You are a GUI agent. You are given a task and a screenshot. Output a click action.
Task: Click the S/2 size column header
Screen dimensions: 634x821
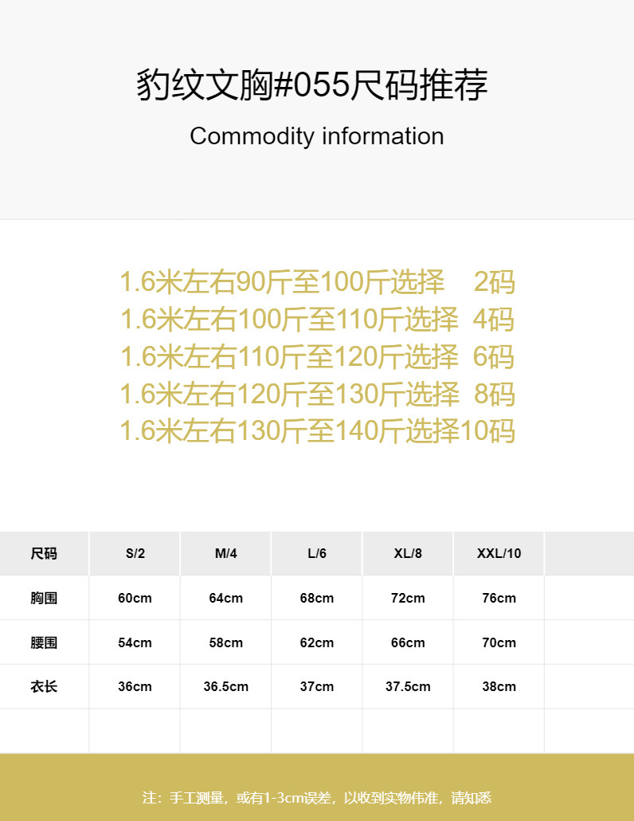pyautogui.click(x=135, y=553)
